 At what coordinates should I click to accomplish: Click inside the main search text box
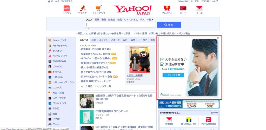point(120,25)
